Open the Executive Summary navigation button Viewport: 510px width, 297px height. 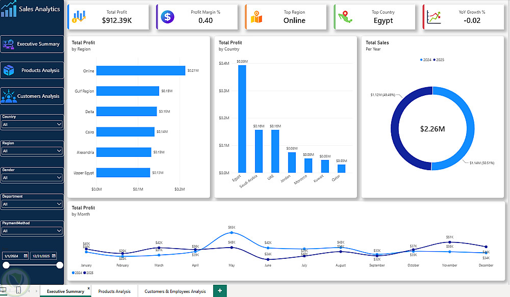pyautogui.click(x=32, y=44)
